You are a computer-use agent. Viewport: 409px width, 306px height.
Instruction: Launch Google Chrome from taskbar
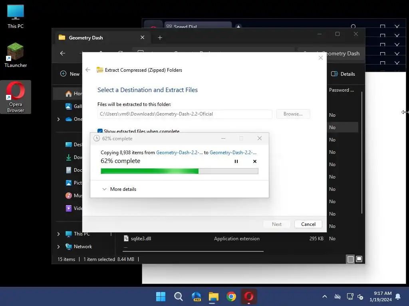click(x=231, y=296)
